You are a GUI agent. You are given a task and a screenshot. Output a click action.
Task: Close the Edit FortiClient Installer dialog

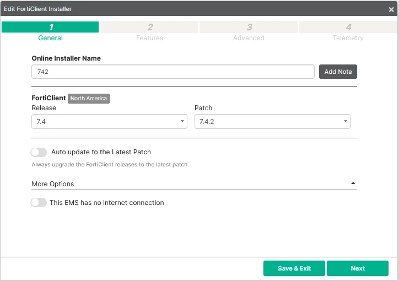point(391,9)
